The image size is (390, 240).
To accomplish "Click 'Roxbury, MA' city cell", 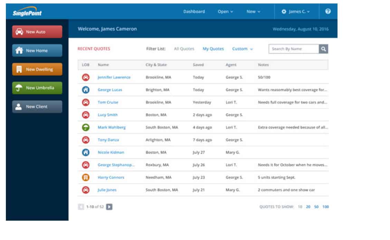I will click(157, 165).
